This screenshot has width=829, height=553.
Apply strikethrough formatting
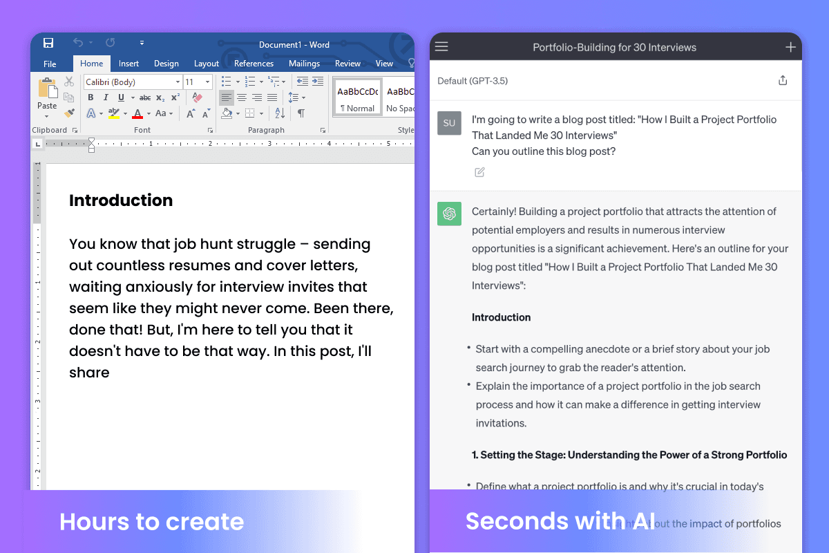tap(145, 97)
